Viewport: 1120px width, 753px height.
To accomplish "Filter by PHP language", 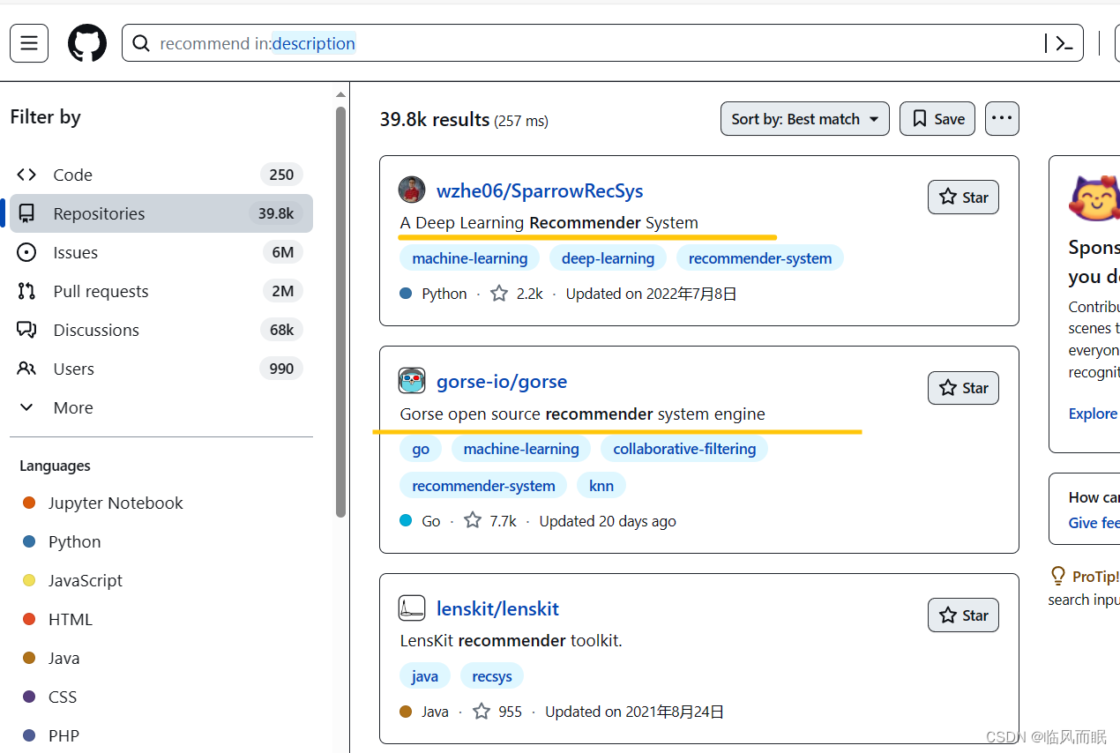I will pos(63,735).
